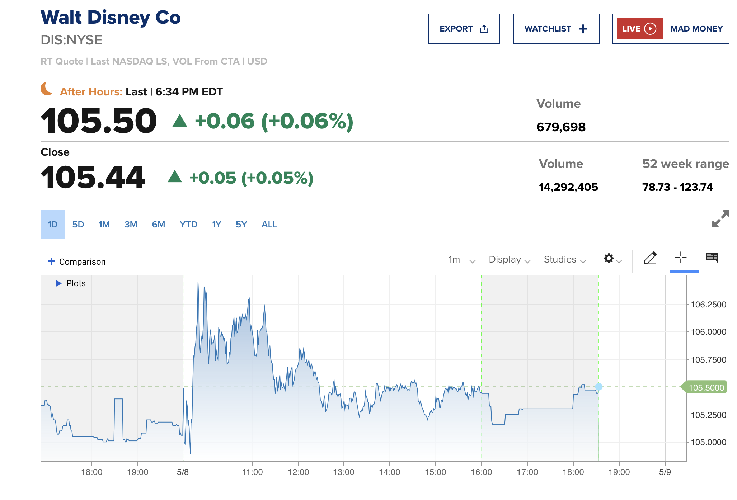The image size is (737, 500).
Task: Select the 1D range toggle
Action: pyautogui.click(x=53, y=225)
